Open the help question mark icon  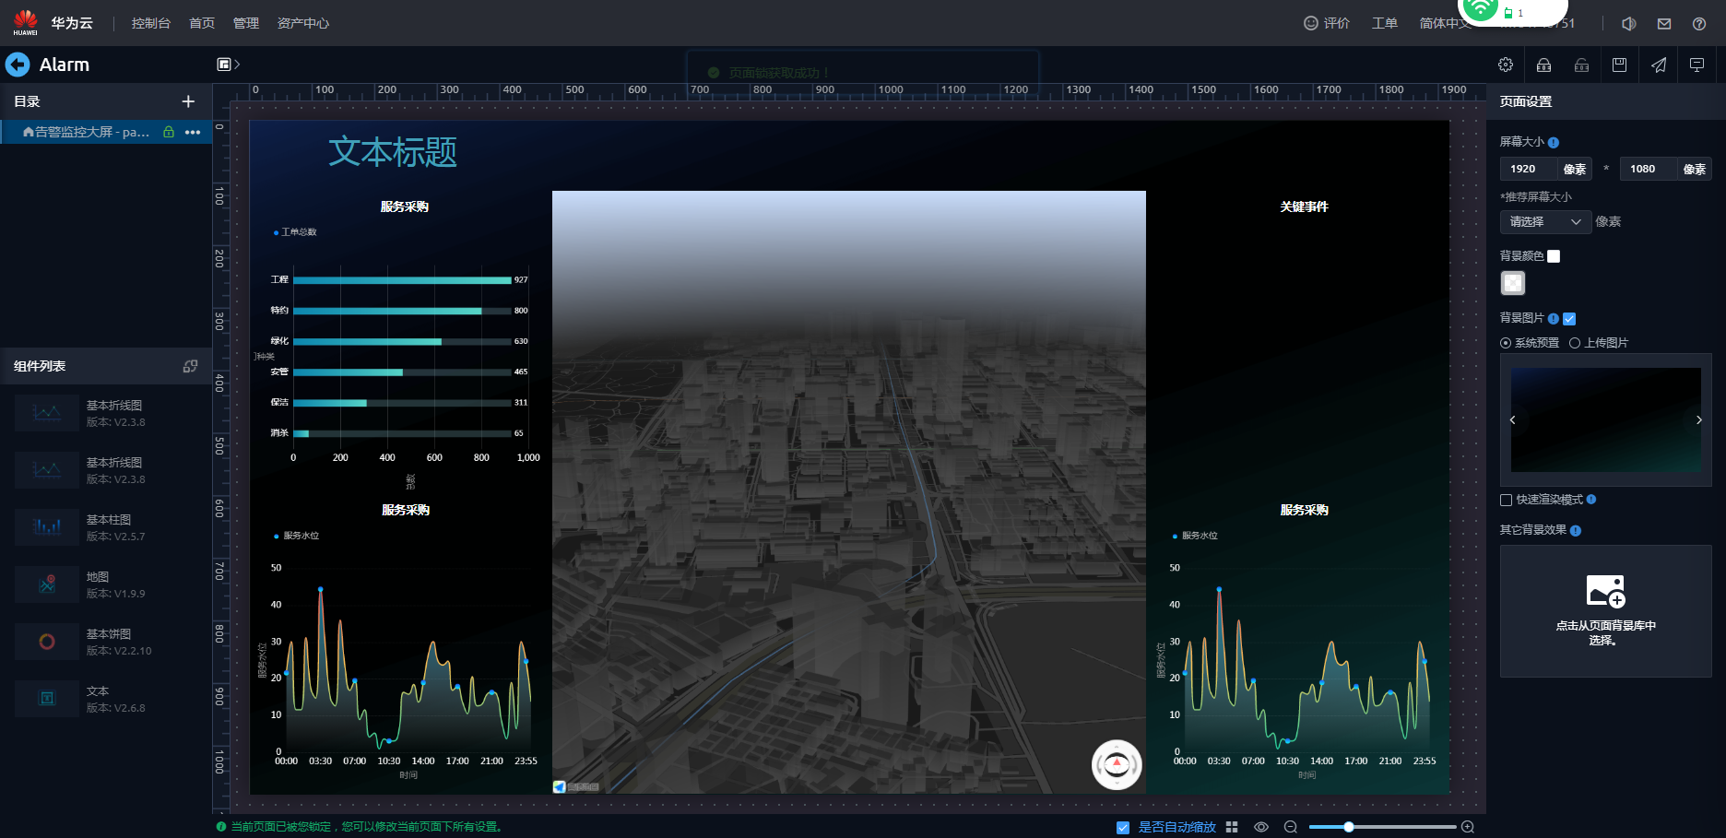click(1699, 24)
